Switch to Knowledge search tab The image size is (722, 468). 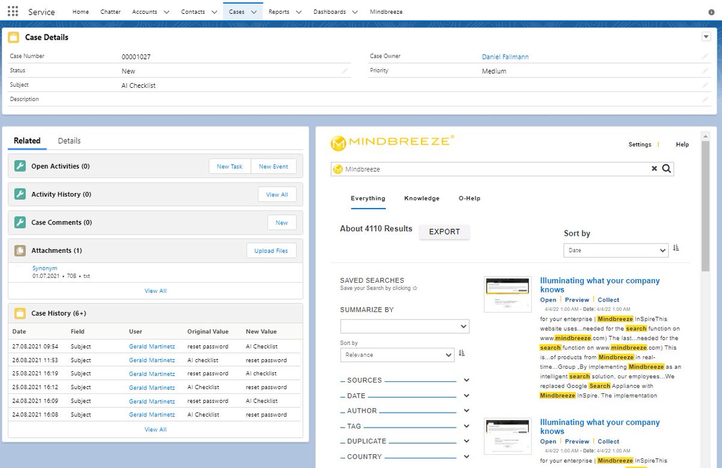422,199
